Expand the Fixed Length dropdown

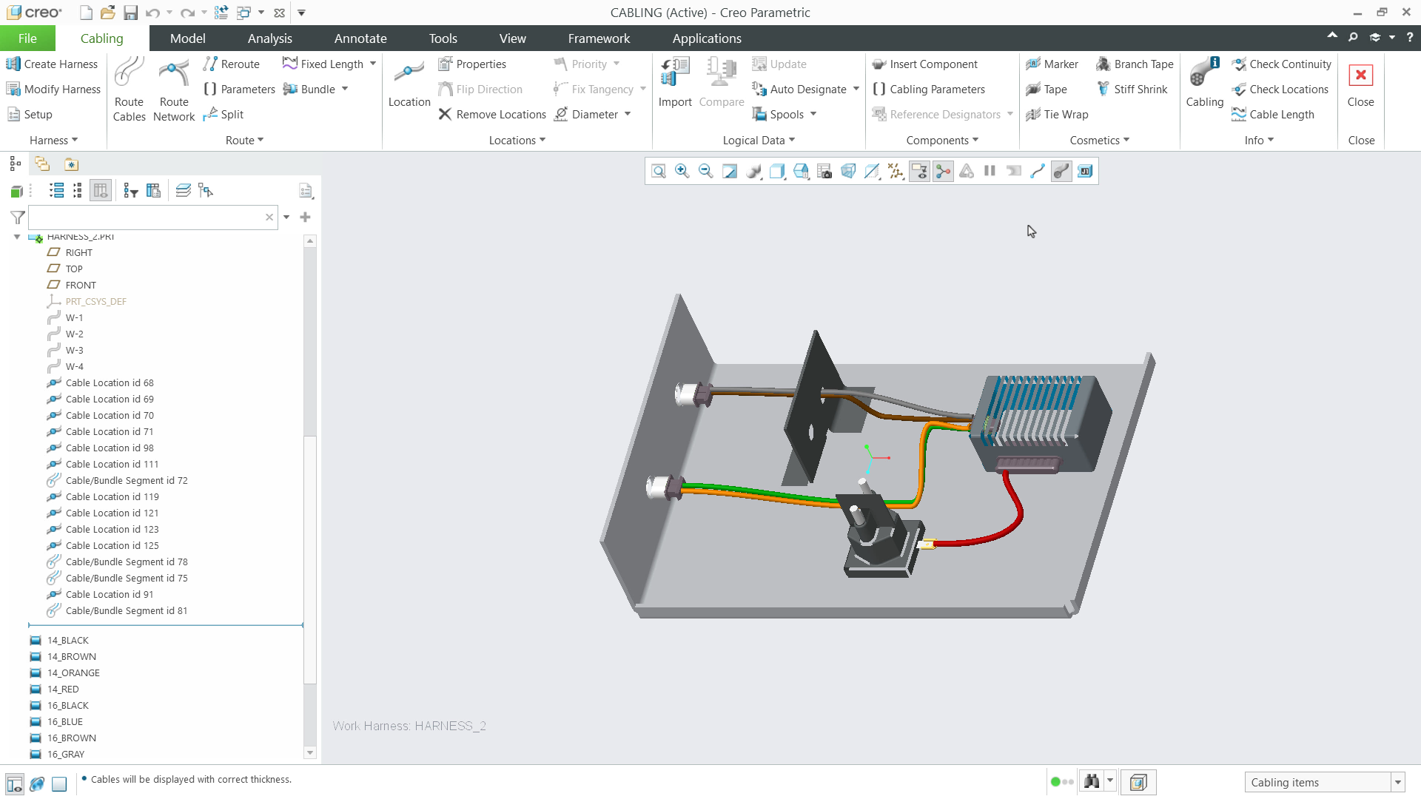coord(373,64)
